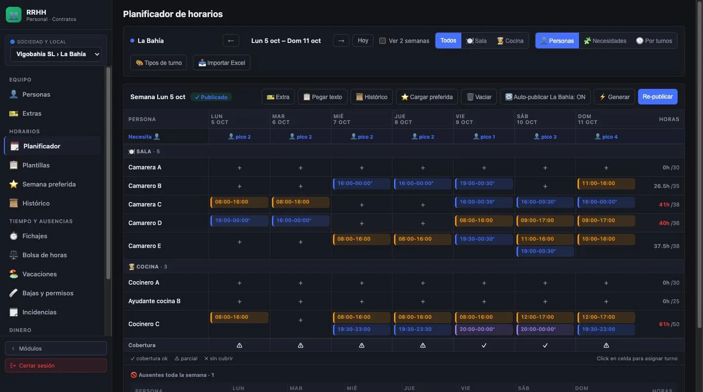Open the Extras sidebar item
Image resolution: width=703 pixels, height=392 pixels.
tap(53, 113)
